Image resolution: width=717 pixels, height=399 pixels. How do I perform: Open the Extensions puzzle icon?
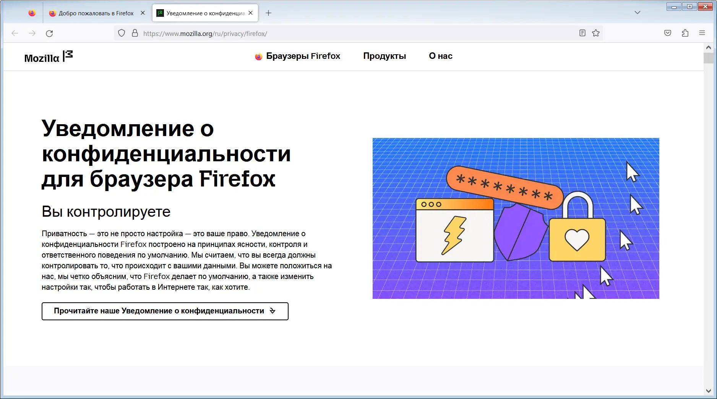[x=685, y=33]
